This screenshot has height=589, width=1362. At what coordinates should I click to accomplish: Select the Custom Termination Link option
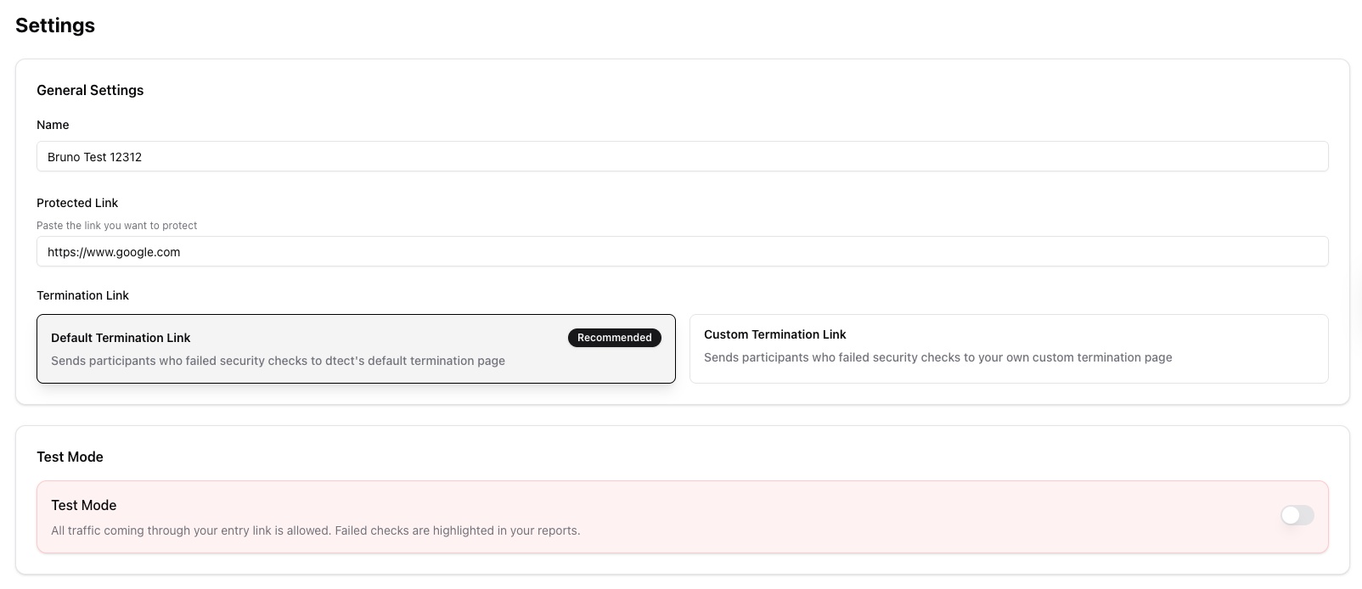point(1009,348)
